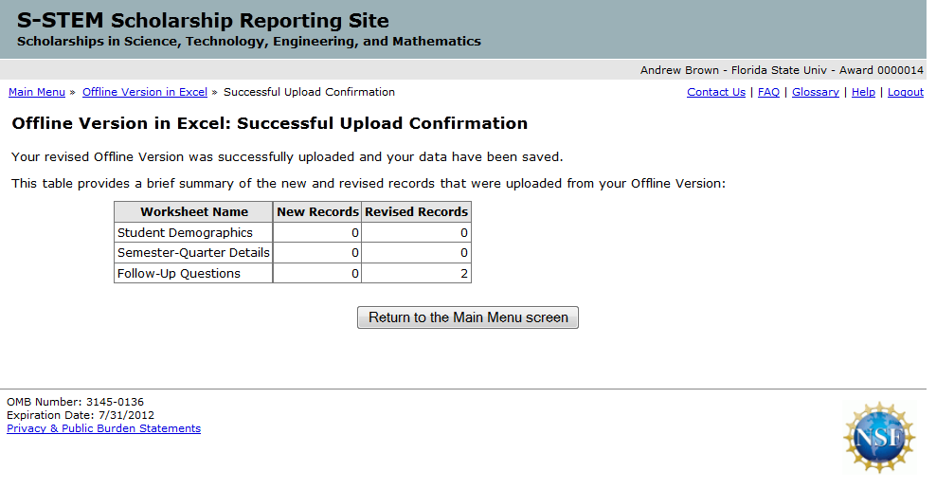The image size is (936, 489).
Task: Open Privacy & Public Burden Statements link
Action: click(x=103, y=428)
